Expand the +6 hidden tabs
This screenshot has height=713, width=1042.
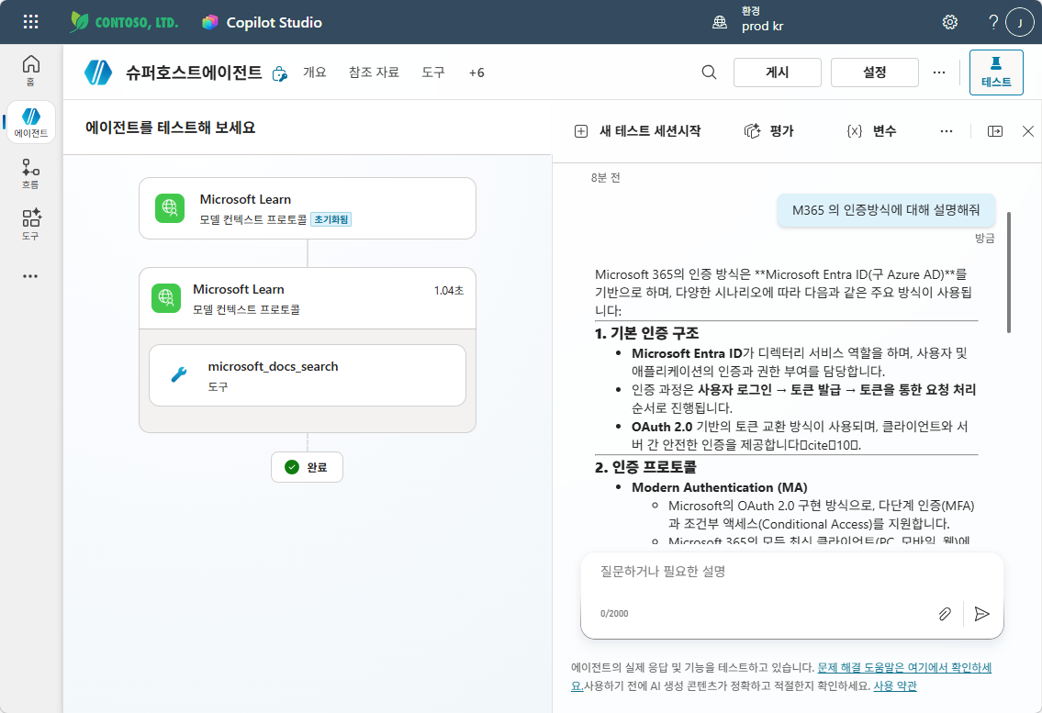tap(476, 72)
